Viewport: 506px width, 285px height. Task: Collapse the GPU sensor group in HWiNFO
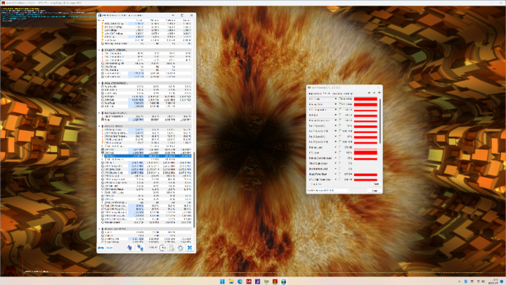pos(99,126)
